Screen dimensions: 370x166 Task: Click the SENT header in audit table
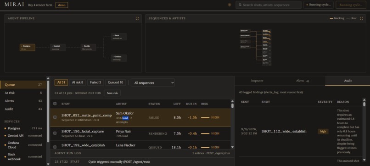coord(245,102)
